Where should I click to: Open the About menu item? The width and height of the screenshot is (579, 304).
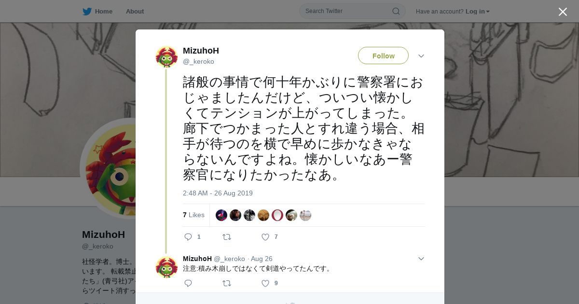click(x=135, y=11)
